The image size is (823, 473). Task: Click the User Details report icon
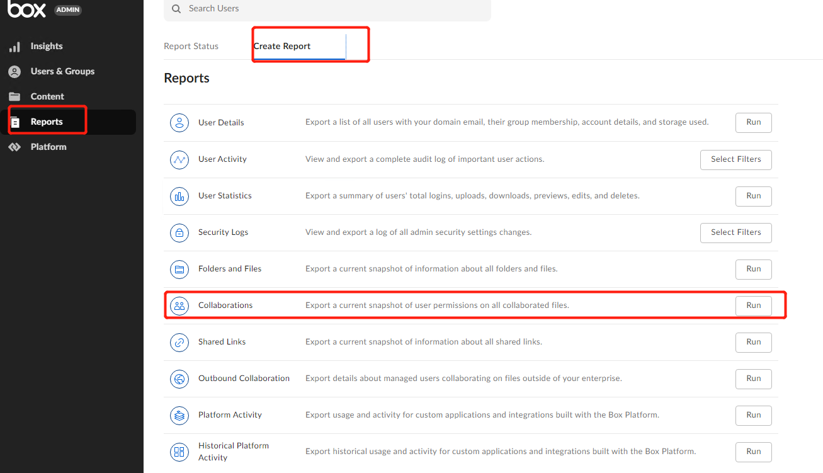tap(179, 123)
